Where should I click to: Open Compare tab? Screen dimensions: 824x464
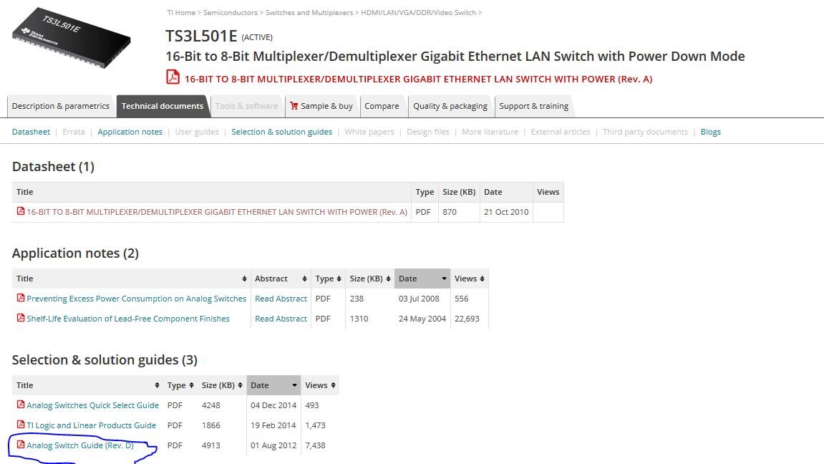point(382,106)
